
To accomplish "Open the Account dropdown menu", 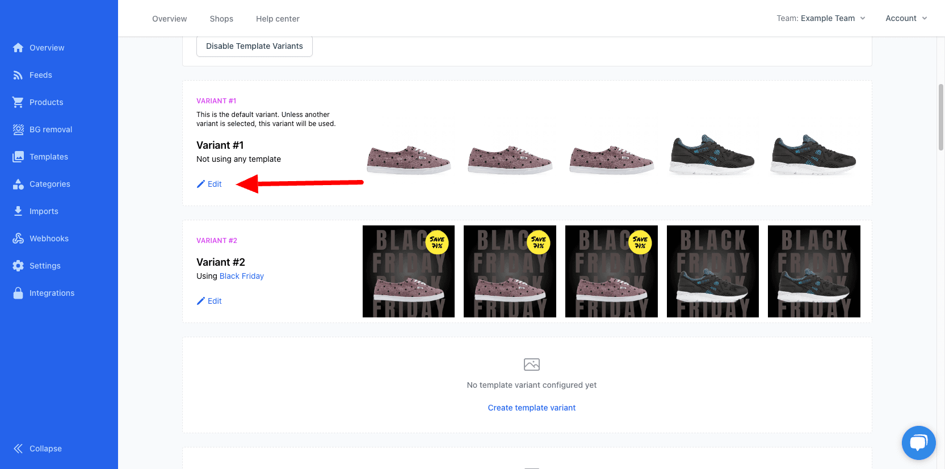I will click(906, 18).
